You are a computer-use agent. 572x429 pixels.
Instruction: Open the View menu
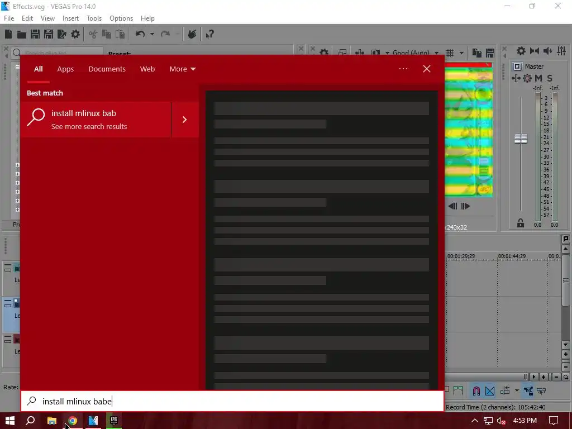coord(48,18)
